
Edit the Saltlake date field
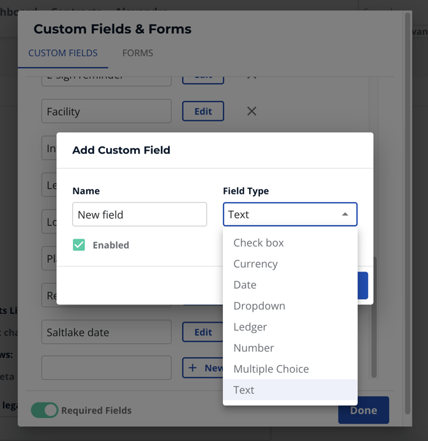(x=203, y=332)
